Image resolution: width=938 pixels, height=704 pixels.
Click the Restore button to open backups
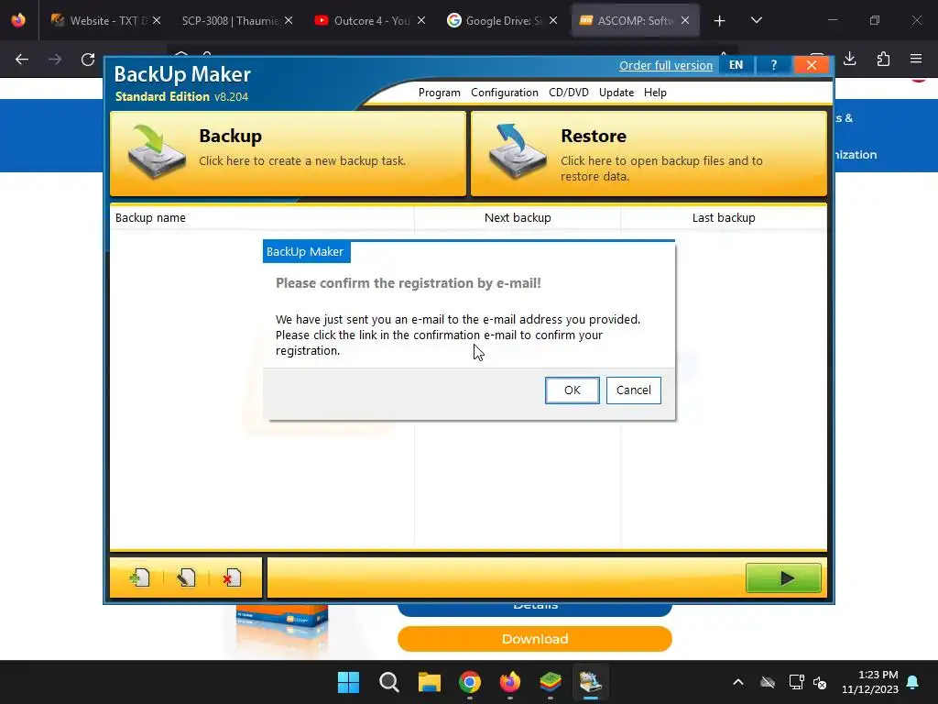click(x=649, y=153)
